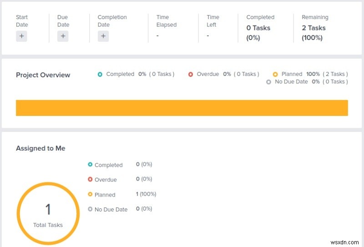Click the yellow Planned circle under Assigned to Me
Image resolution: width=364 pixels, height=247 pixels.
90,195
